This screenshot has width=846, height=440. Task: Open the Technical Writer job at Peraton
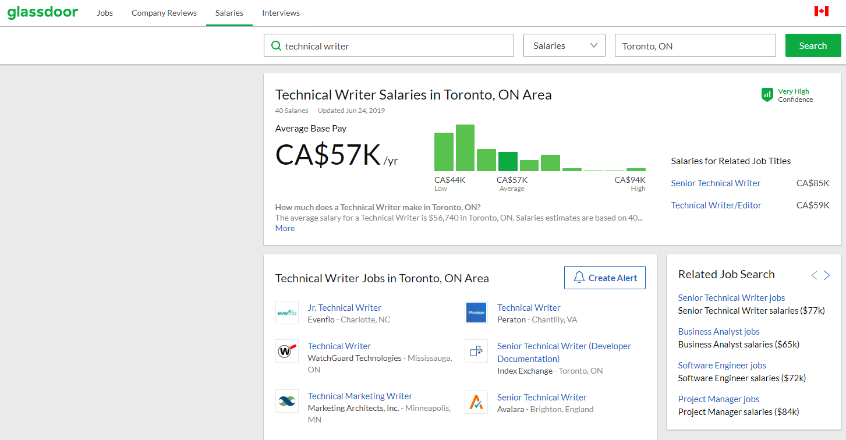point(529,307)
